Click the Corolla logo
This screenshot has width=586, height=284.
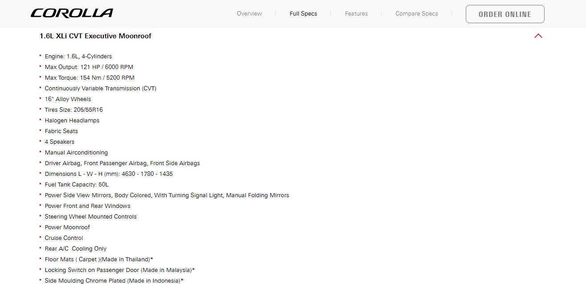click(72, 13)
